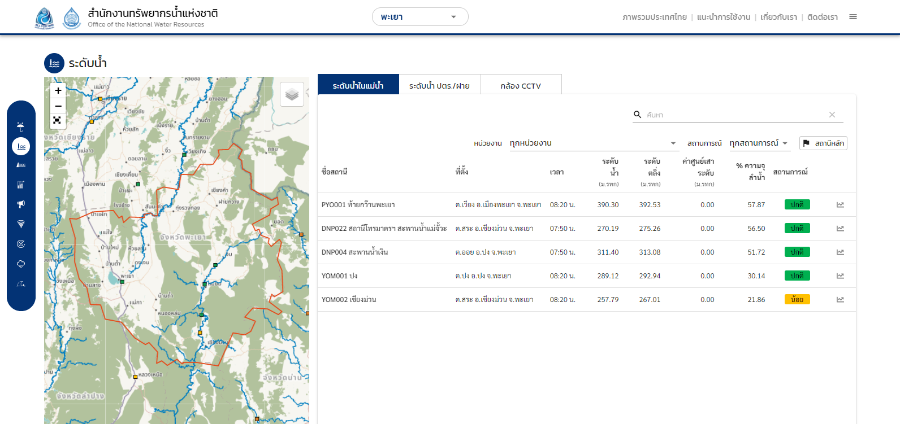The height and width of the screenshot is (424, 900).
Task: Open the dam water sidebar icon
Action: tap(21, 165)
